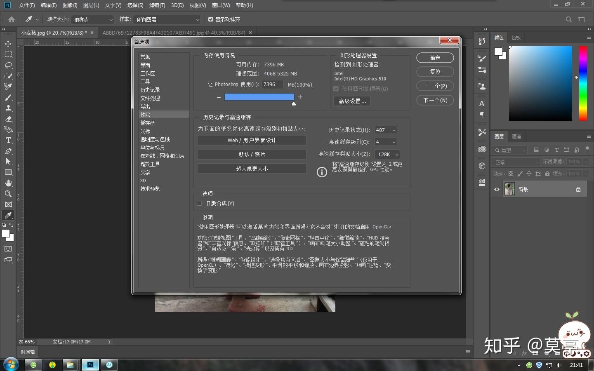Toggle lock image pixels brush icon
Image resolution: width=594 pixels, height=371 pixels.
click(520, 174)
